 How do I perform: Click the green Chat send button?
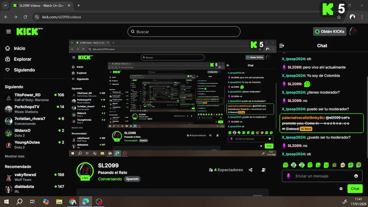point(355,189)
